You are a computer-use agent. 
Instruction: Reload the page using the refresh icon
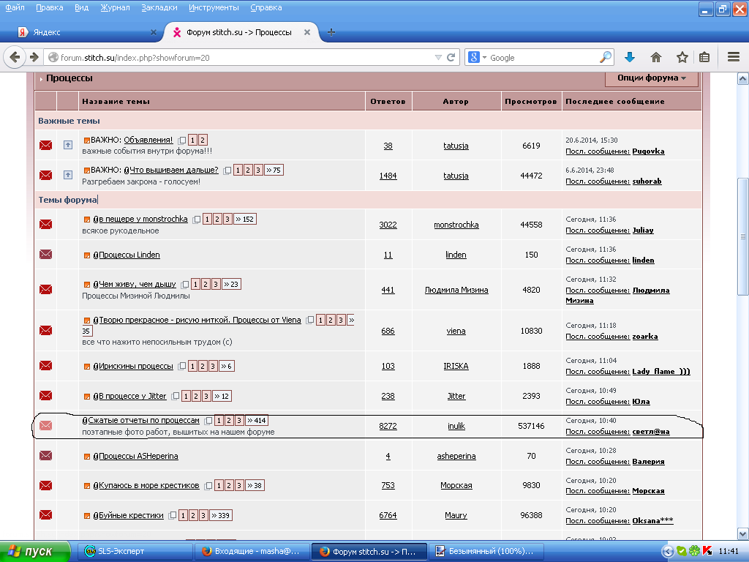click(451, 57)
